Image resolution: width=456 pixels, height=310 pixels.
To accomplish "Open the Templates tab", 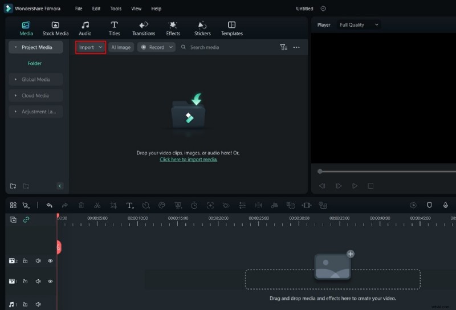I will [232, 28].
